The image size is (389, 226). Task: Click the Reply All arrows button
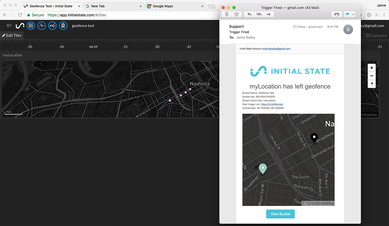pos(259,14)
